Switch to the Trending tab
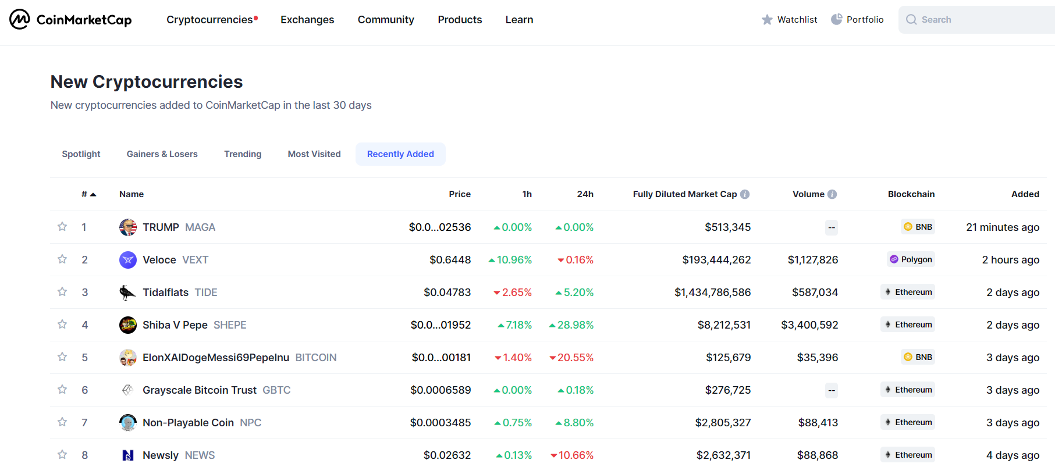The width and height of the screenshot is (1055, 467). [243, 154]
